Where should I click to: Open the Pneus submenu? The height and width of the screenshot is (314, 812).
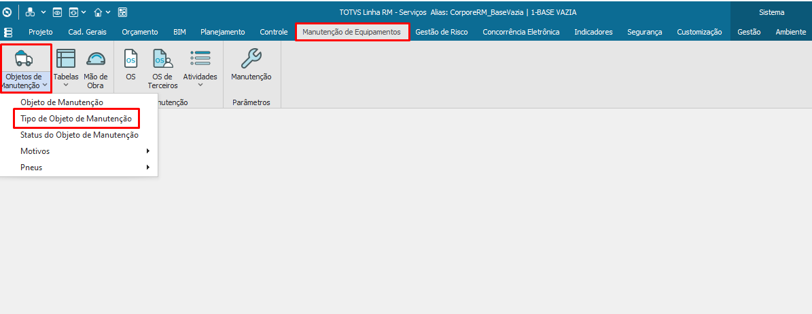click(x=79, y=168)
